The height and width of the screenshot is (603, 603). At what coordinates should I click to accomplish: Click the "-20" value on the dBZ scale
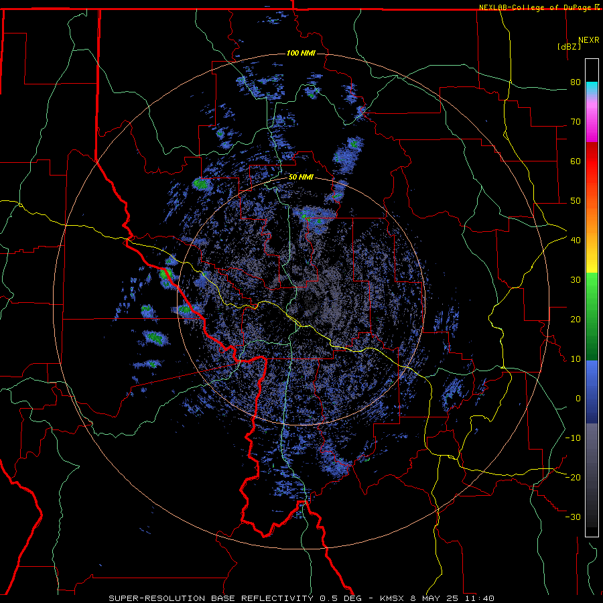[x=573, y=478]
